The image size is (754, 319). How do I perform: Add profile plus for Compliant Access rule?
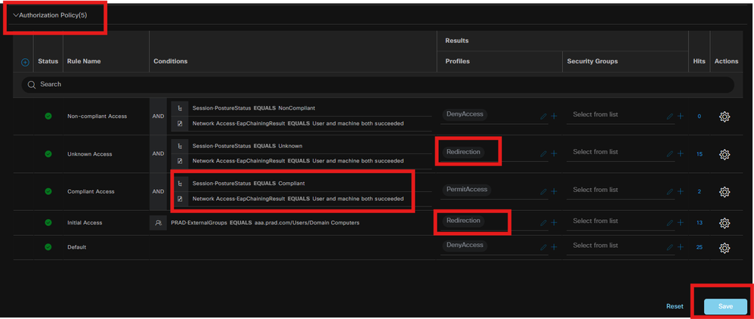tap(554, 191)
